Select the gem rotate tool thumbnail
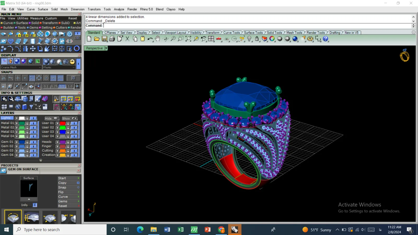 point(13,217)
